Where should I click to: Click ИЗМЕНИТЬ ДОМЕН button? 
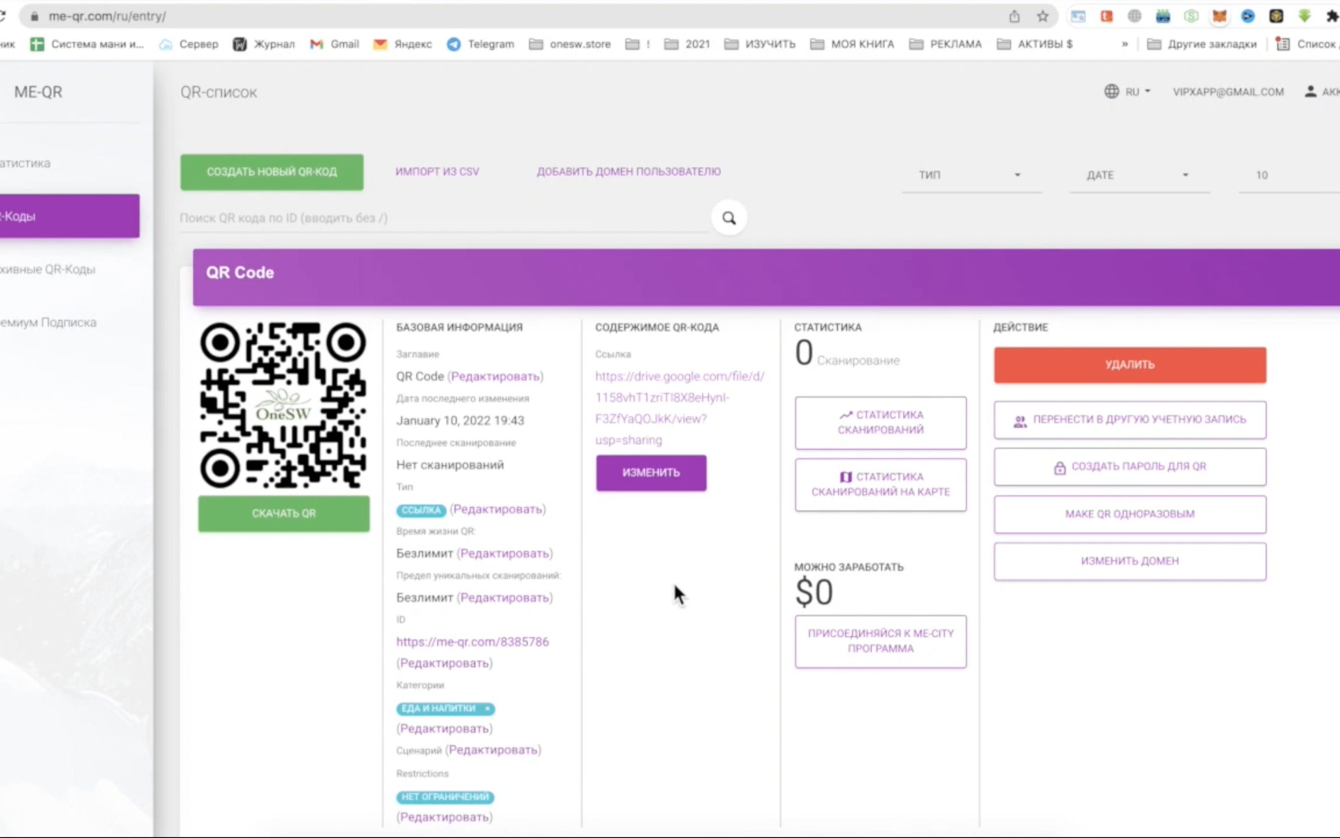point(1130,561)
